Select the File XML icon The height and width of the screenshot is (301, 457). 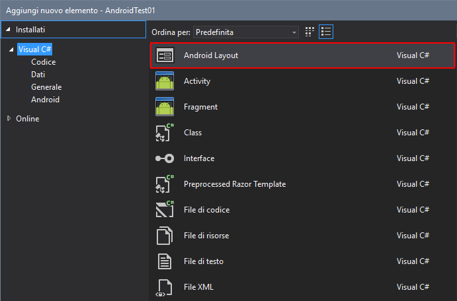click(164, 287)
